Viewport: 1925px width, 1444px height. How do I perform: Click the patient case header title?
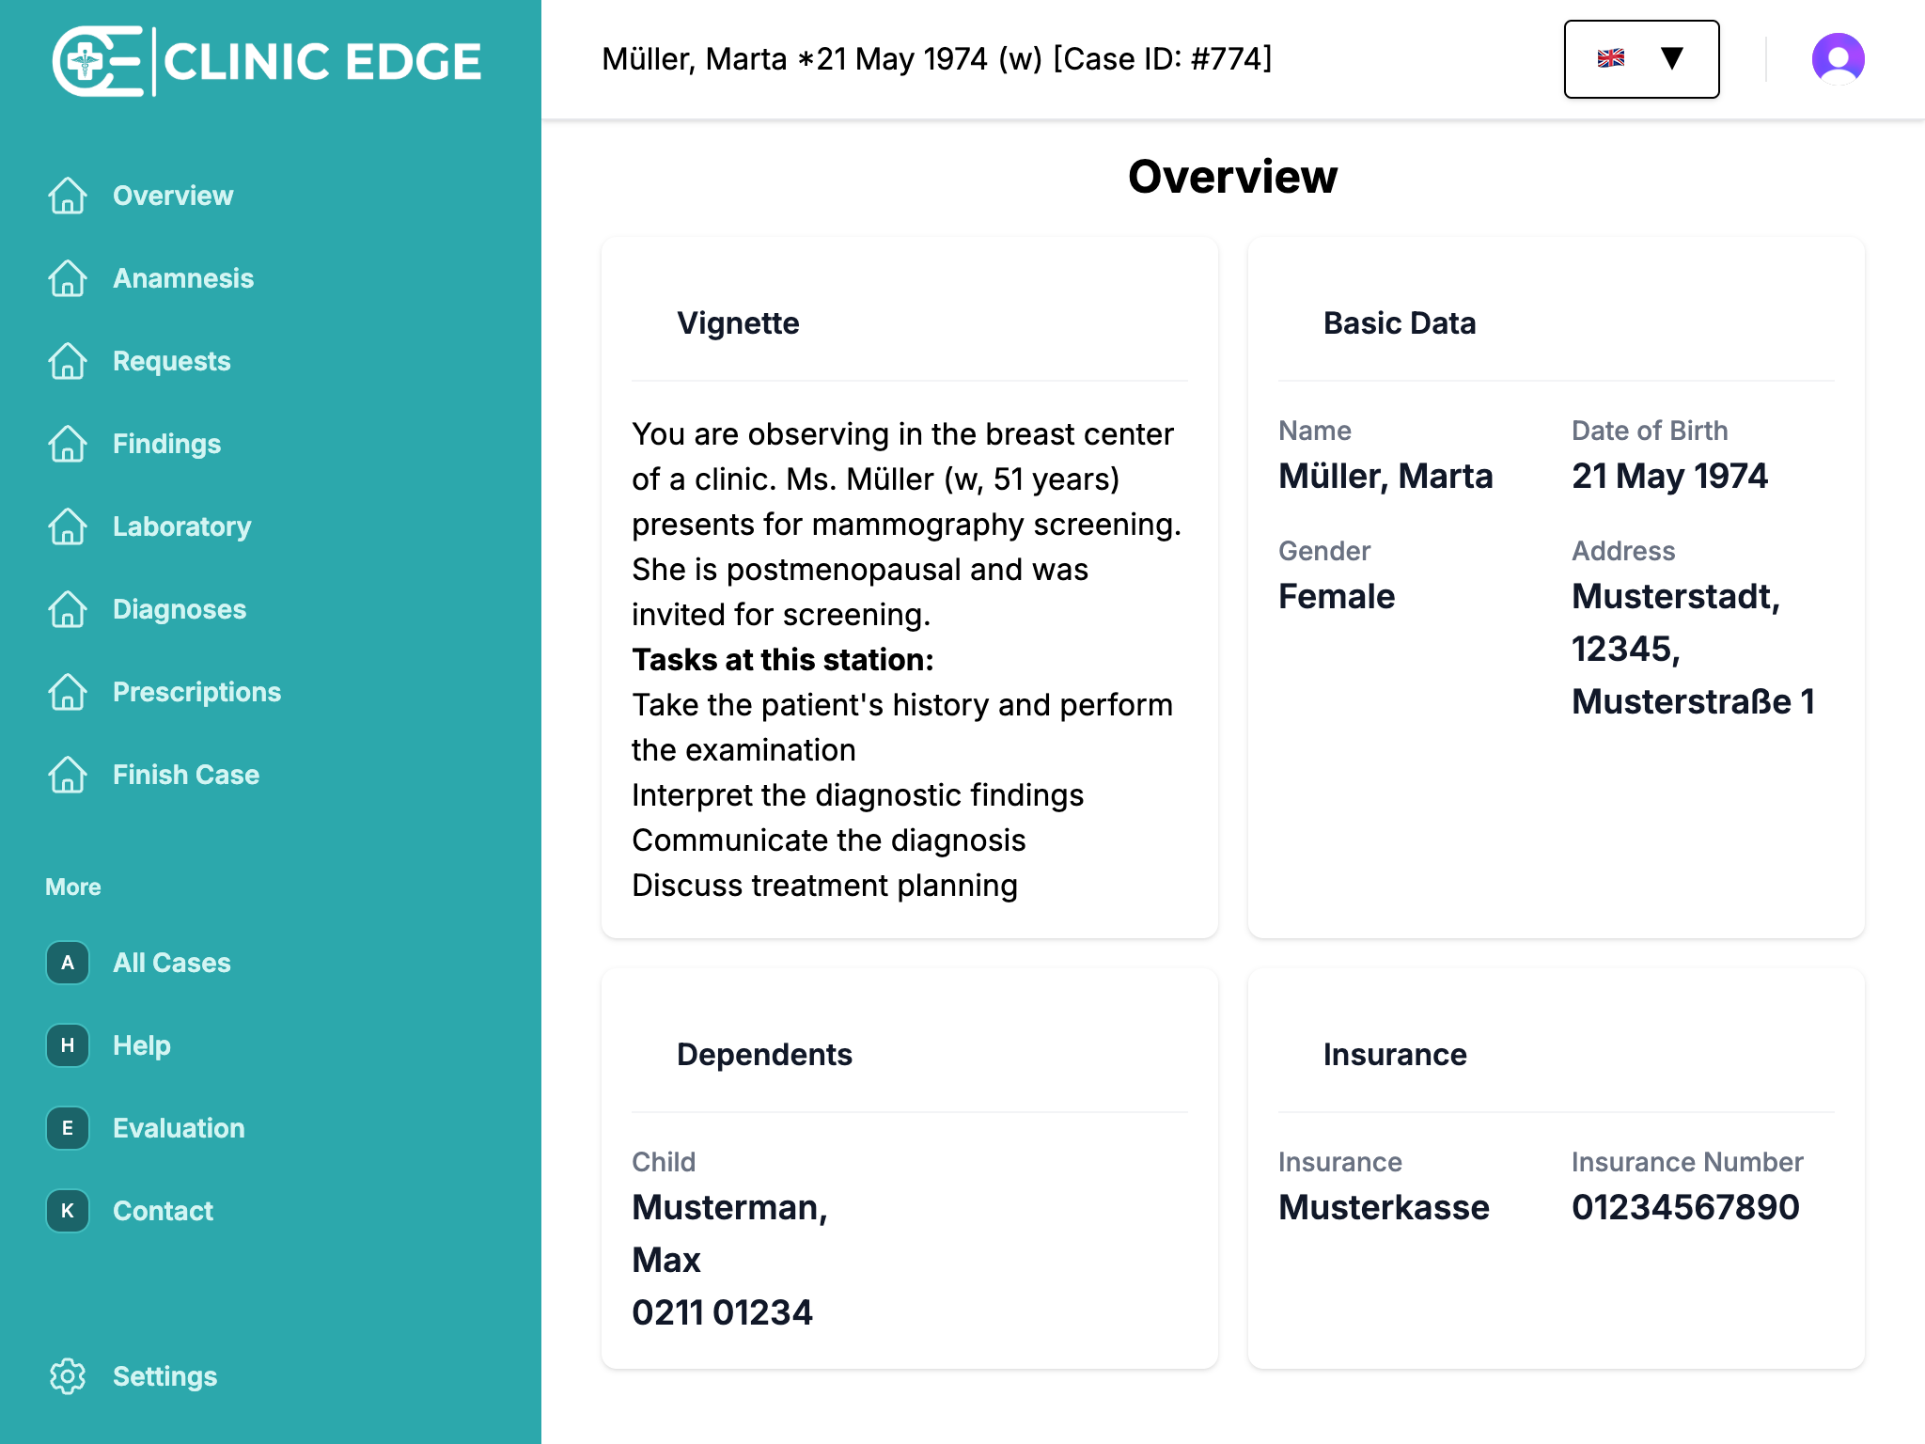pos(936,59)
